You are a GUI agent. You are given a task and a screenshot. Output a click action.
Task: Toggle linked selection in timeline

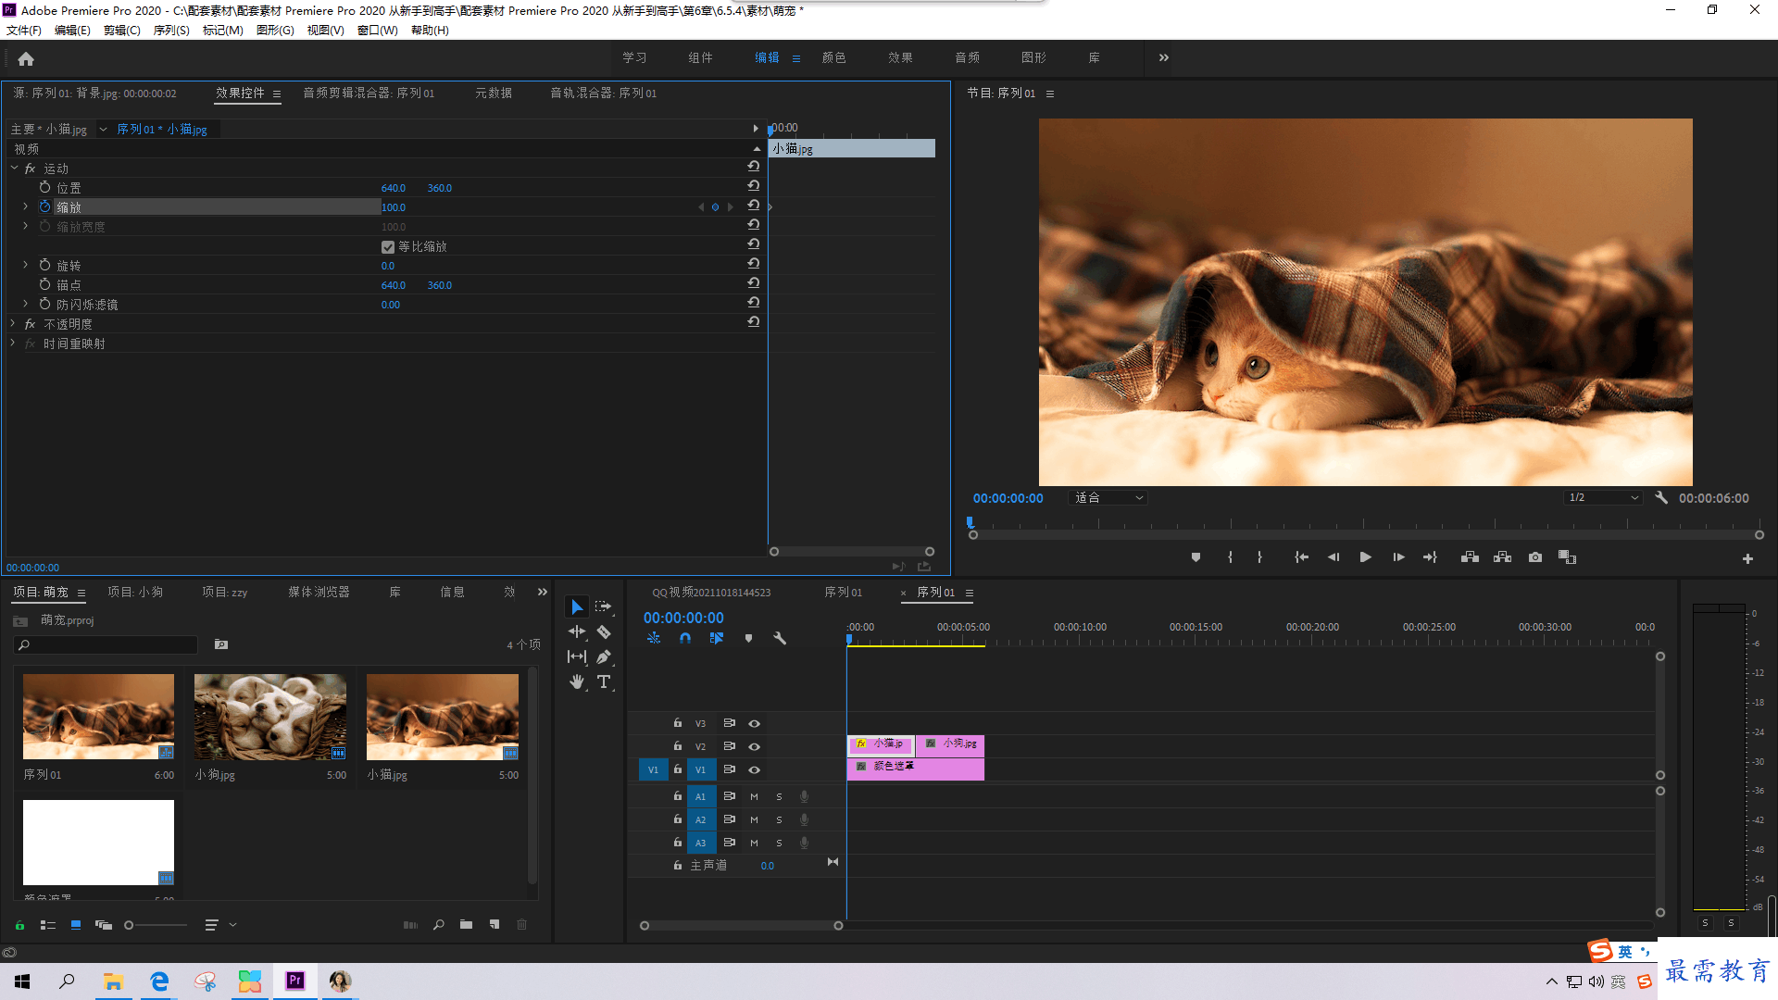tap(716, 638)
